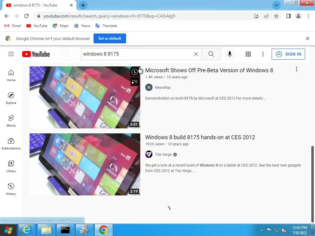The width and height of the screenshot is (315, 236).
Task: Reload the current page
Action: tap(26, 16)
